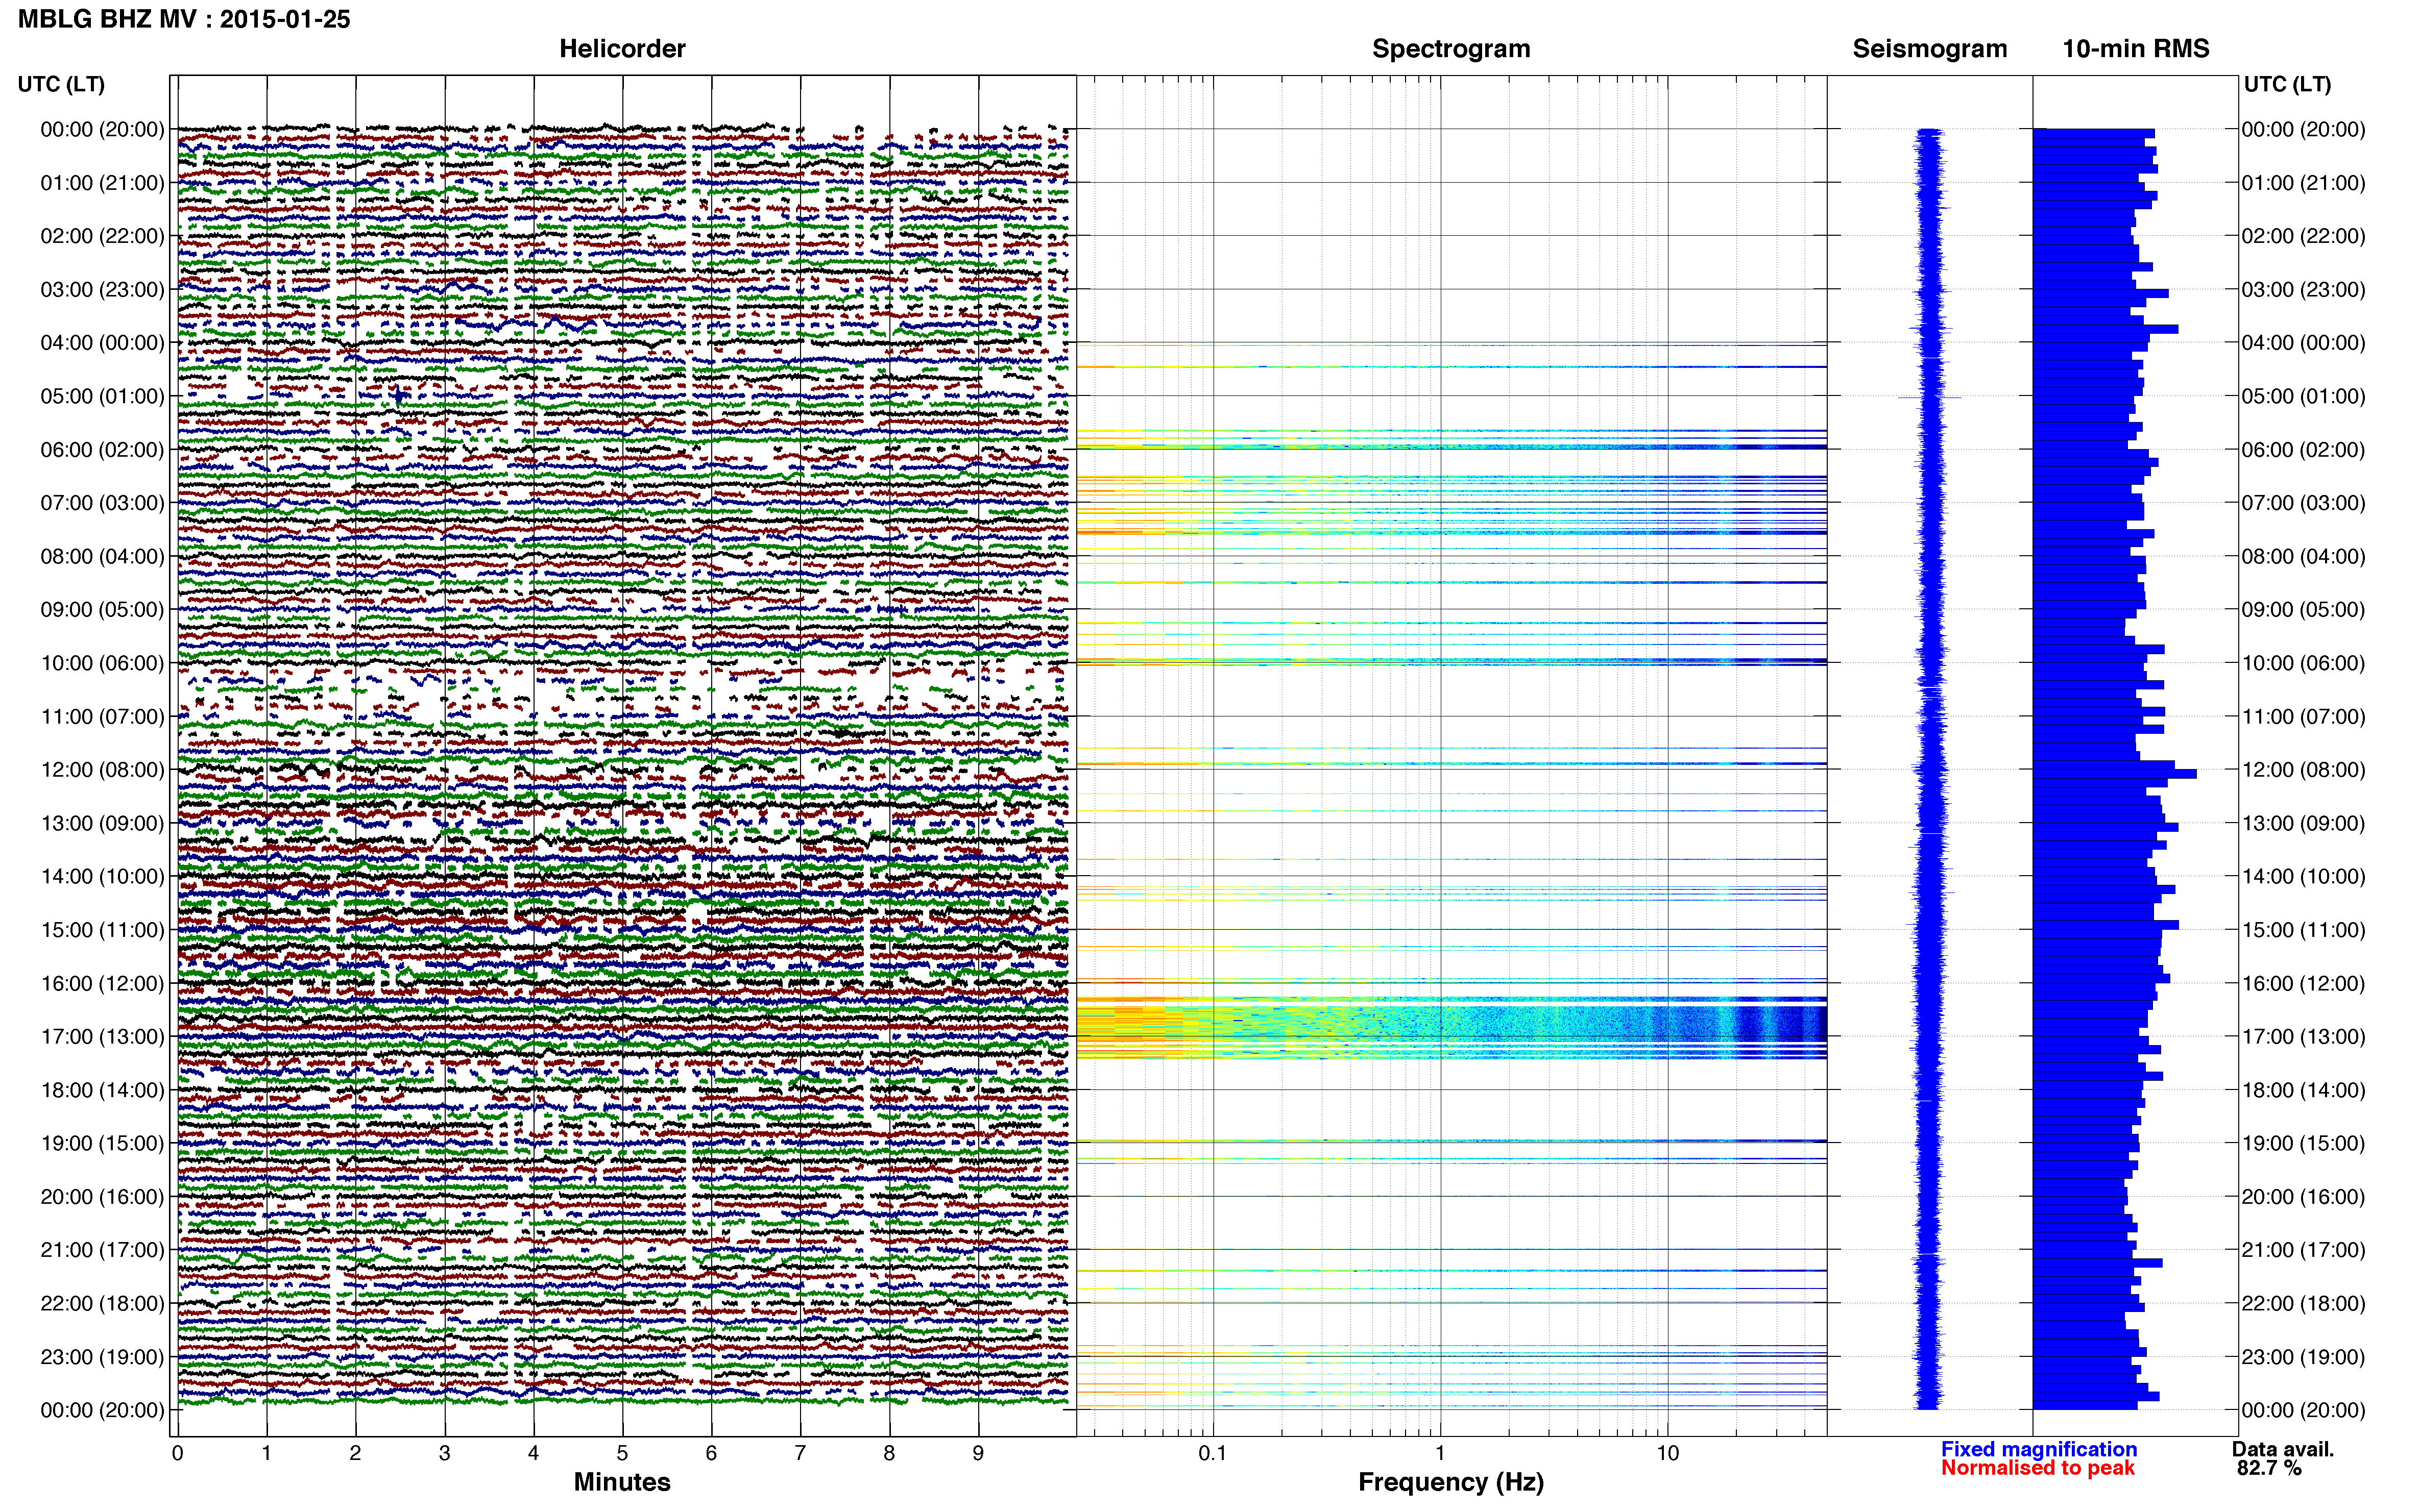Click '01:00 (21:00)' beside the RMS panel
The image size is (2420, 1512).
[x=2303, y=183]
